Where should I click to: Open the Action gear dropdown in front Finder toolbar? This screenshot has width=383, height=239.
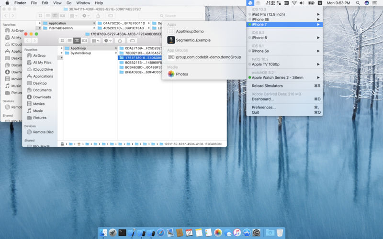click(108, 41)
